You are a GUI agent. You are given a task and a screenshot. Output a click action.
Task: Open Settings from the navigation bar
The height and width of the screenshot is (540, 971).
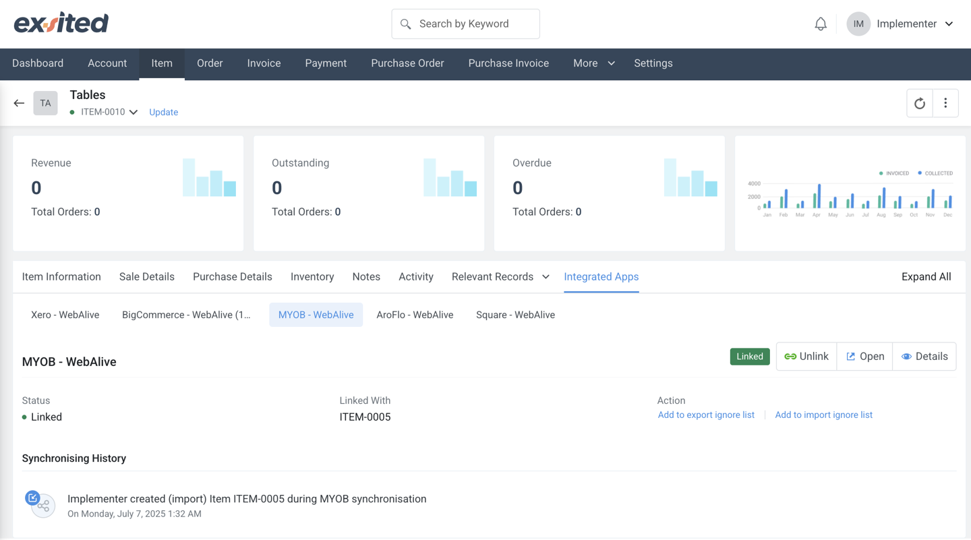[x=653, y=63]
